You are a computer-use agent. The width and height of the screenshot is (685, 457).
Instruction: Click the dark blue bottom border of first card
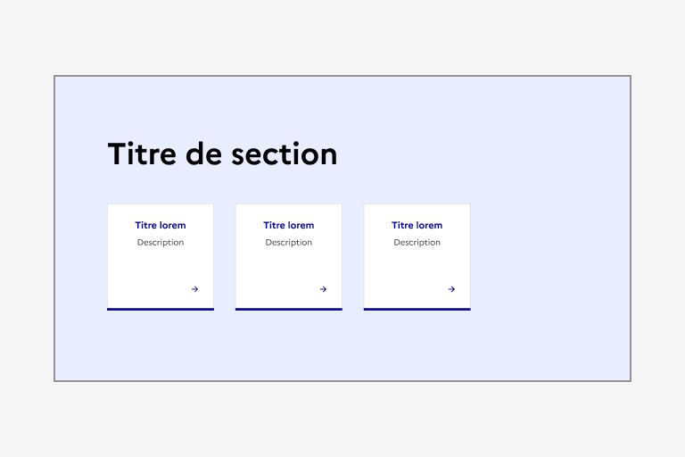point(161,309)
